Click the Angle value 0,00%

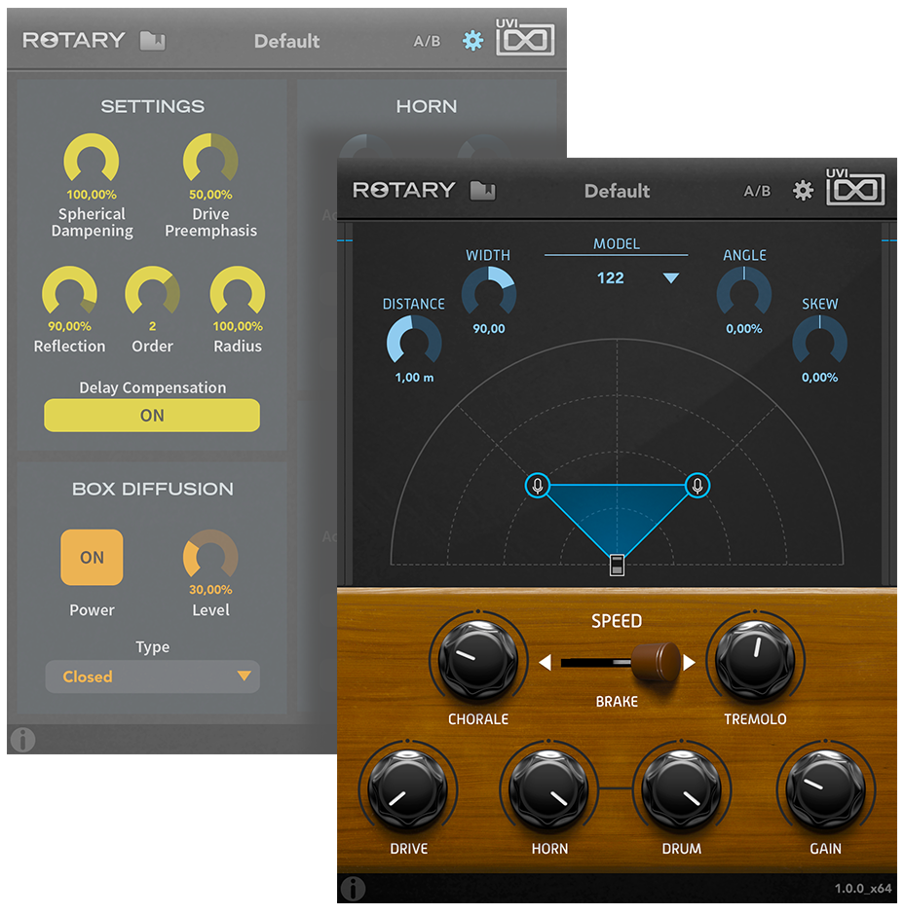744,329
